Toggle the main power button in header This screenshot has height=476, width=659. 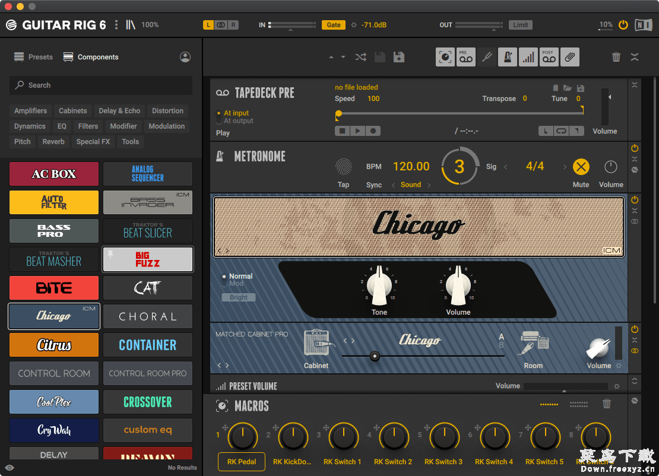pos(623,25)
